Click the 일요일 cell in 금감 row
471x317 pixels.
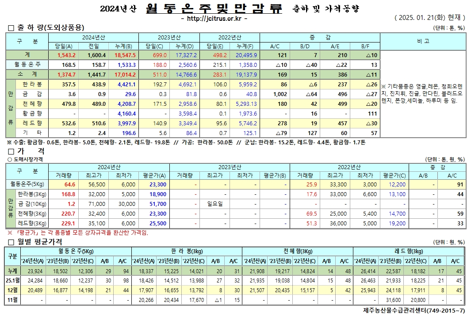click(x=214, y=204)
